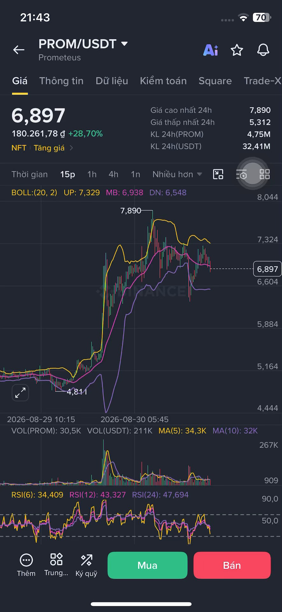Open the Square tab
This screenshot has height=612, width=282.
pos(215,81)
